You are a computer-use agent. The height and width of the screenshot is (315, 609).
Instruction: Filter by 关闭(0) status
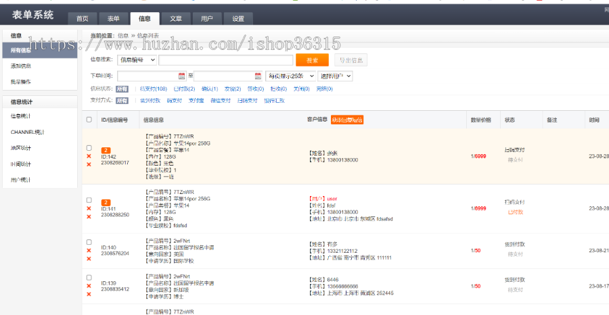tap(301, 89)
